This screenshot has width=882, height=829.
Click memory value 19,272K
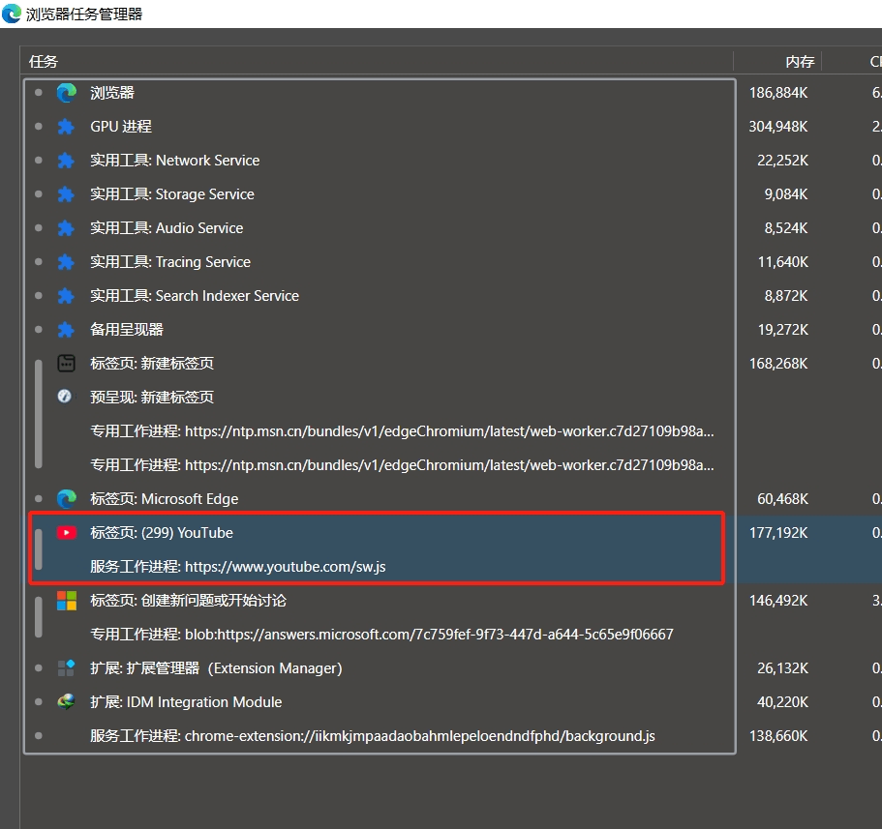[783, 329]
